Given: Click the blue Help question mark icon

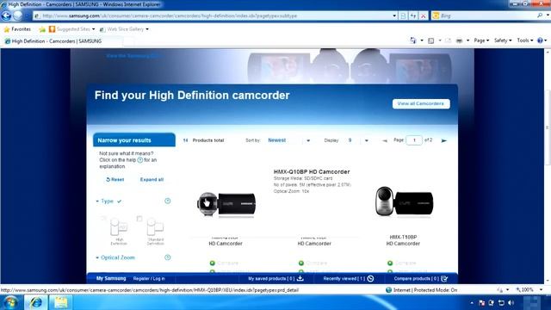Looking at the screenshot, I should tap(540, 40).
